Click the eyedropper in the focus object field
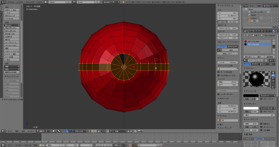 coord(236,69)
